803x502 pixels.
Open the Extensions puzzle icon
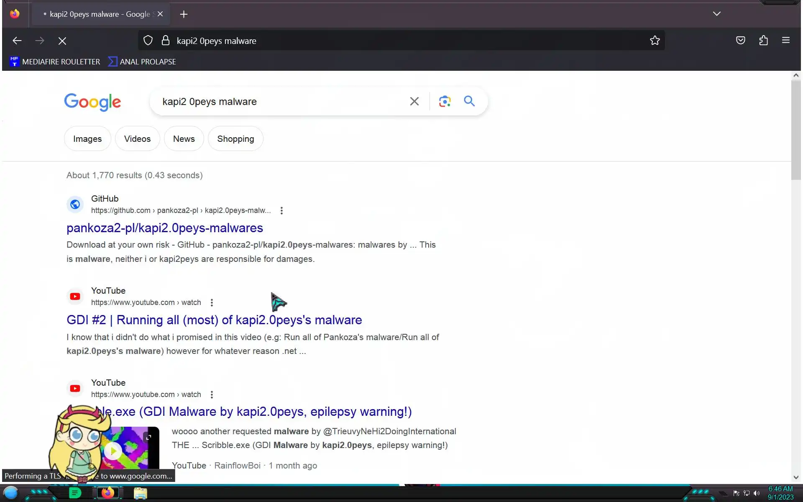[763, 41]
